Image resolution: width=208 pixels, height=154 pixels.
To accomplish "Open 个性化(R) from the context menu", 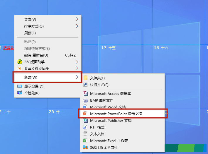I will (47, 93).
